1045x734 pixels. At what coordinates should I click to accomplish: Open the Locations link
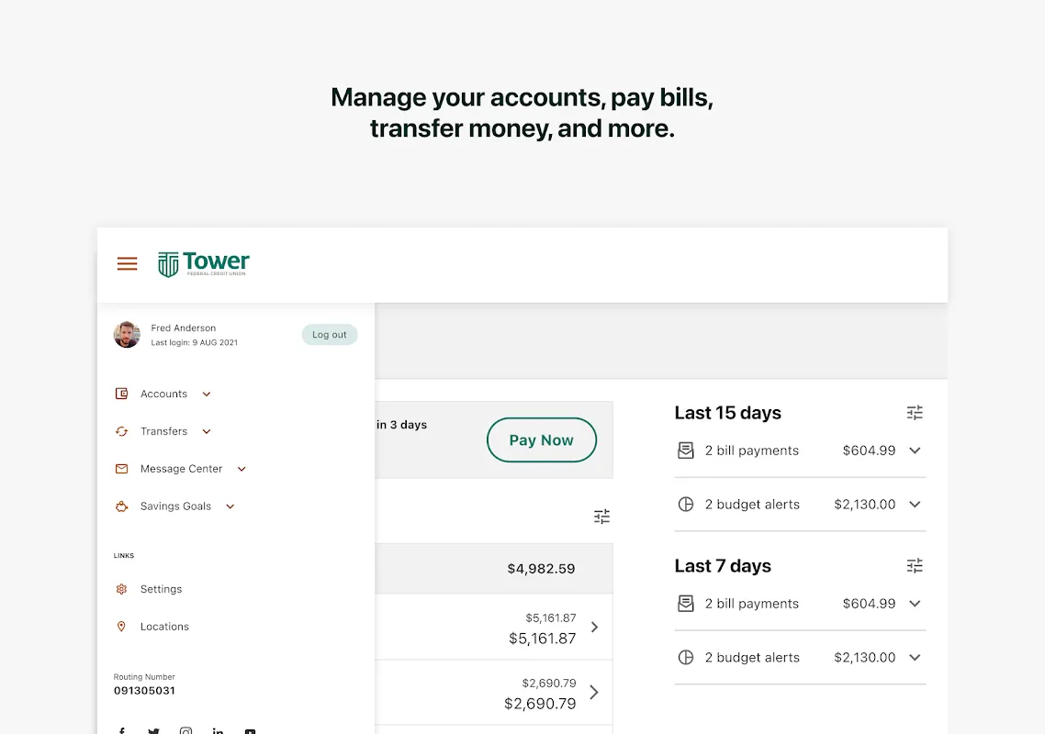[164, 627]
